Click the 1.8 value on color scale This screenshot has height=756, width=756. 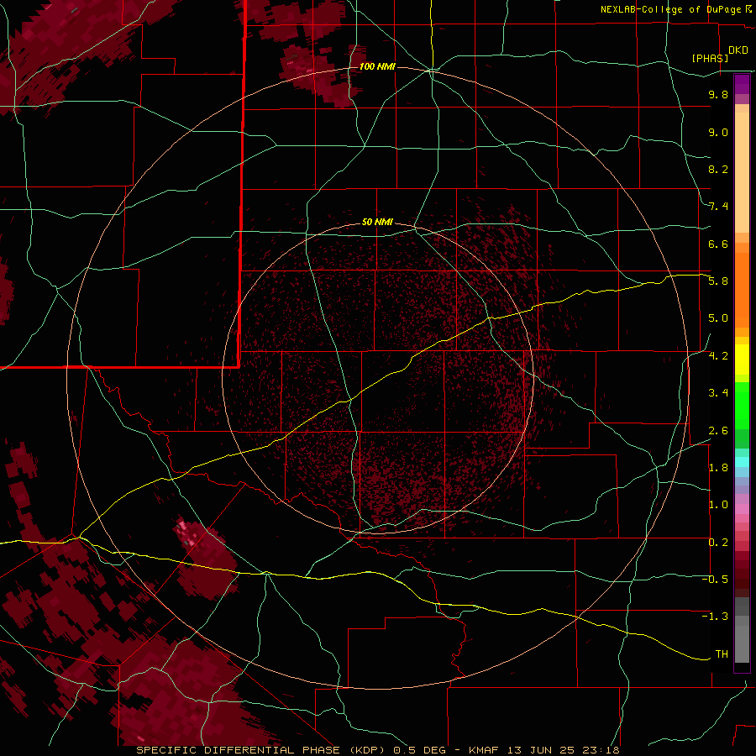(718, 468)
